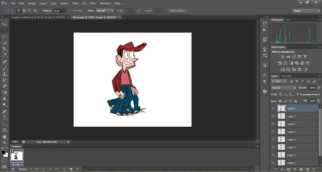Switch to the capguy-walk.png document tab
This screenshot has height=172, width=322.
click(x=38, y=17)
